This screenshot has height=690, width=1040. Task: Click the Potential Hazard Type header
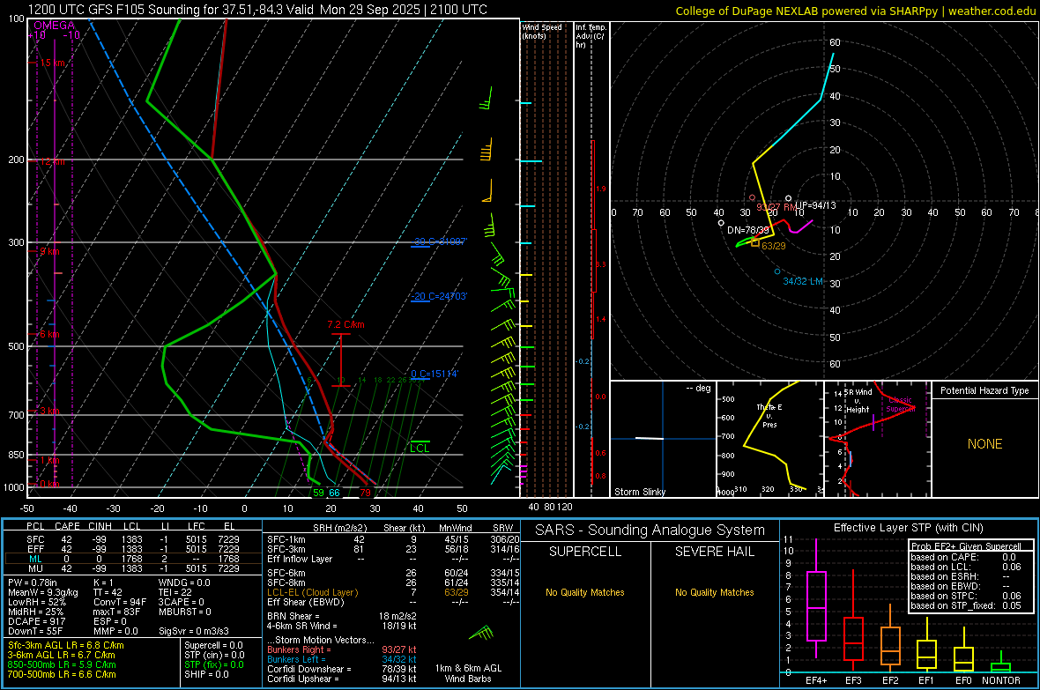click(985, 390)
